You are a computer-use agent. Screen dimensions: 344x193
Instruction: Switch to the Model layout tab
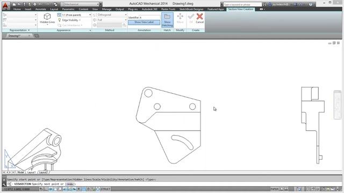[20, 173]
